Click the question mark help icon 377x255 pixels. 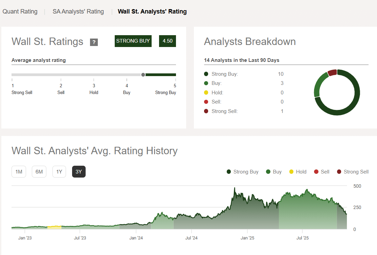(94, 42)
